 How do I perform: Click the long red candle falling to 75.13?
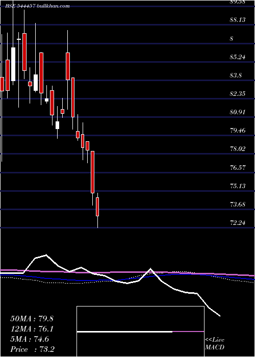click(x=92, y=172)
